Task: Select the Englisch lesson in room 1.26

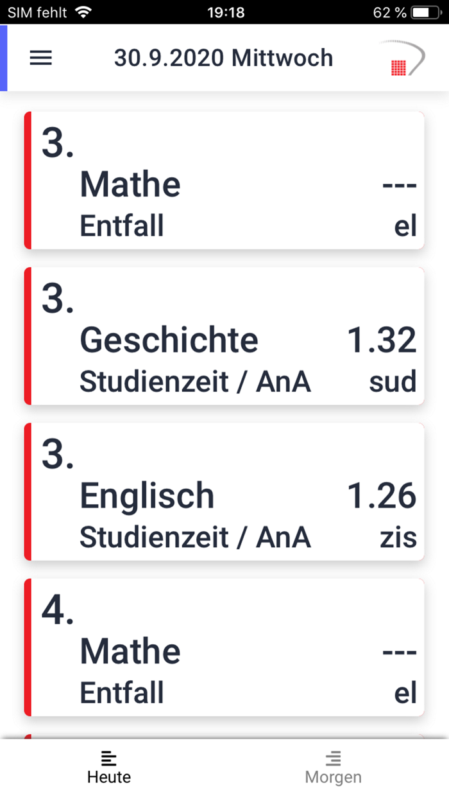Action: pyautogui.click(x=224, y=493)
